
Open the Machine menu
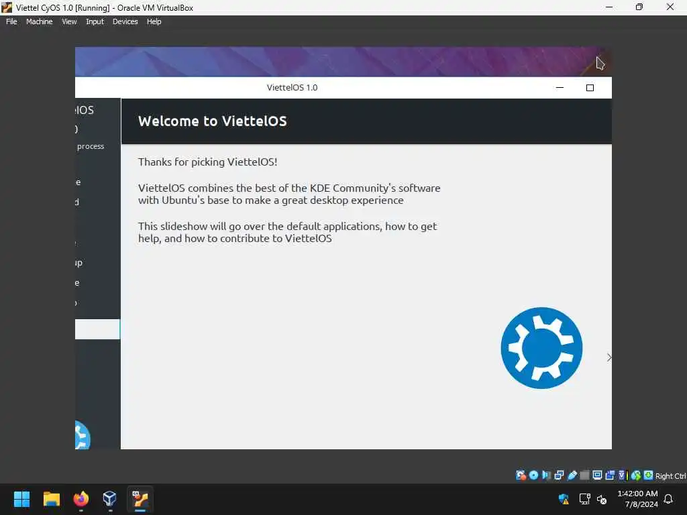(39, 21)
